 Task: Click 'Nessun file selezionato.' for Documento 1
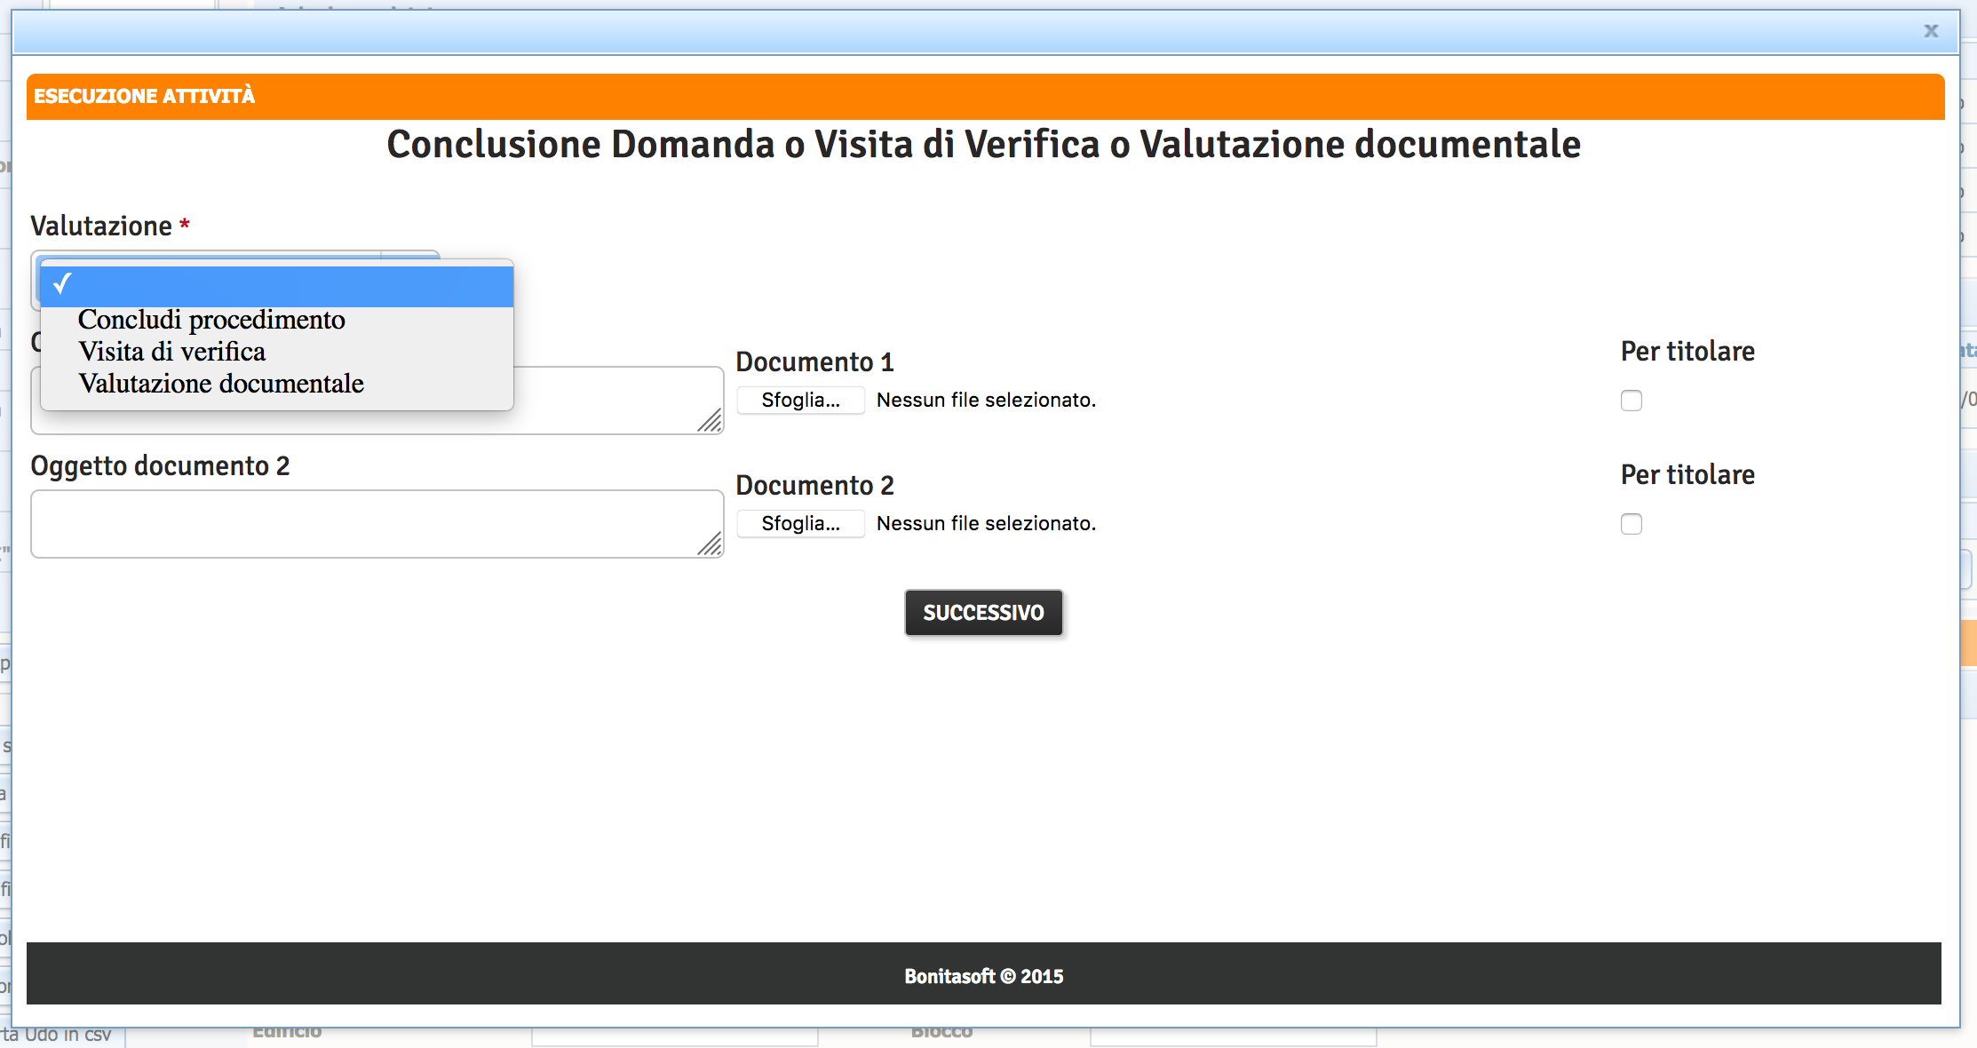(986, 401)
